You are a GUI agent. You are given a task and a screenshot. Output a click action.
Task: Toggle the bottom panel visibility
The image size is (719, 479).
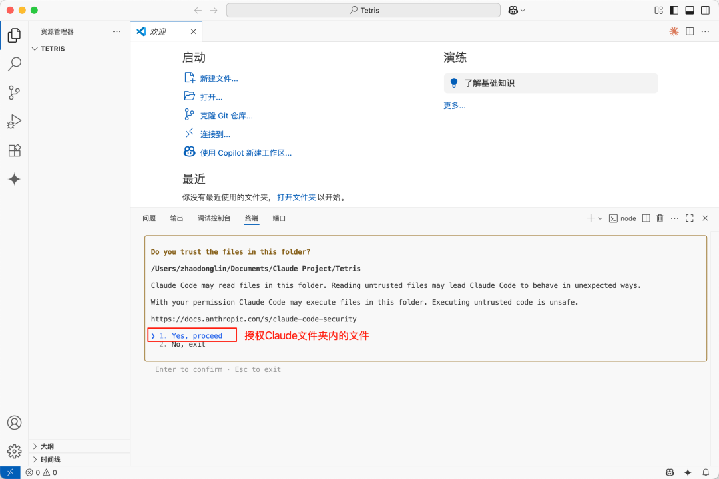690,10
